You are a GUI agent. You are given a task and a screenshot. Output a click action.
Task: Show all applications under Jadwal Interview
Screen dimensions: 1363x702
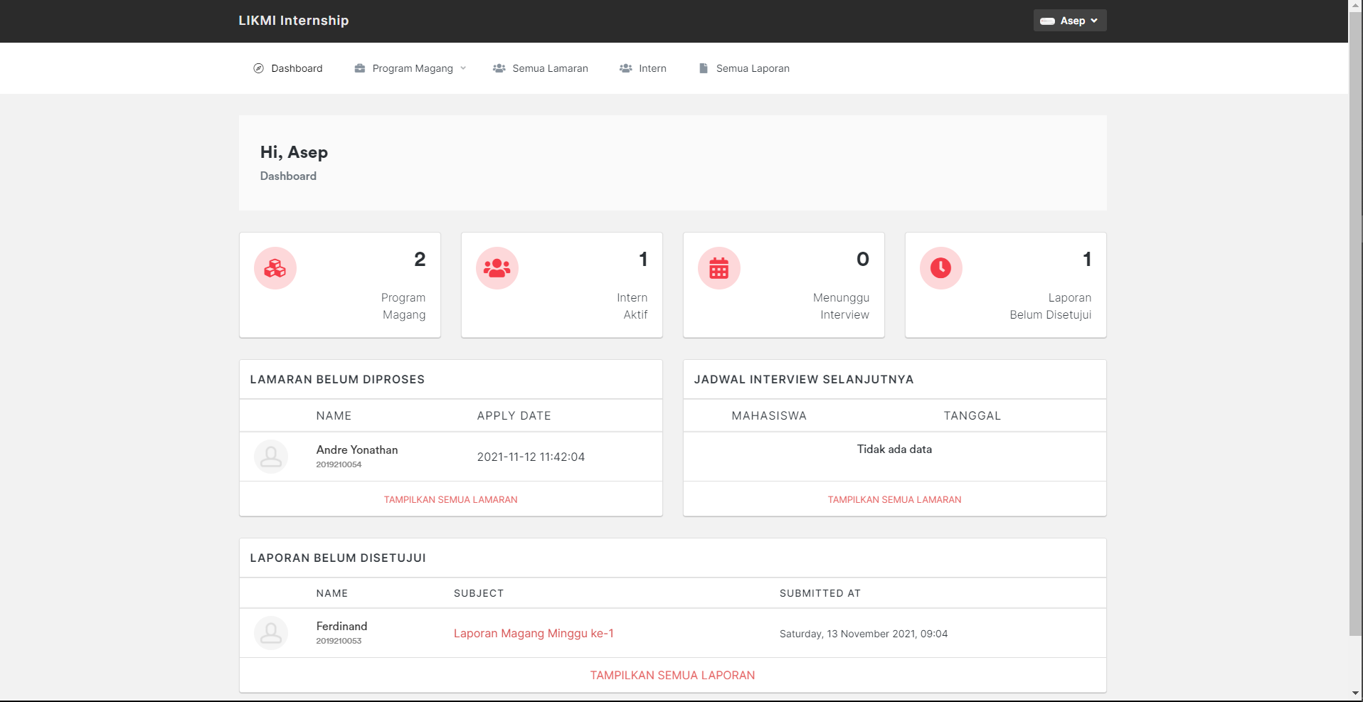point(894,499)
